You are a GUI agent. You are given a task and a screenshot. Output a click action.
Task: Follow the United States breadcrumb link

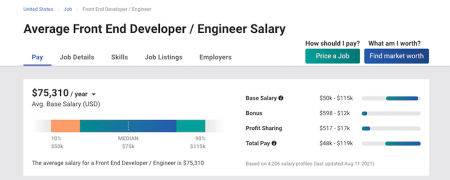point(38,9)
